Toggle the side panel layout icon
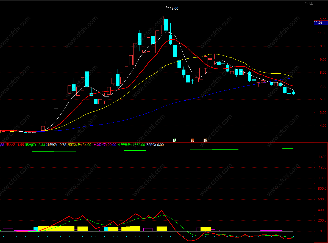This screenshot has height=243, width=328. pyautogui.click(x=311, y=3)
